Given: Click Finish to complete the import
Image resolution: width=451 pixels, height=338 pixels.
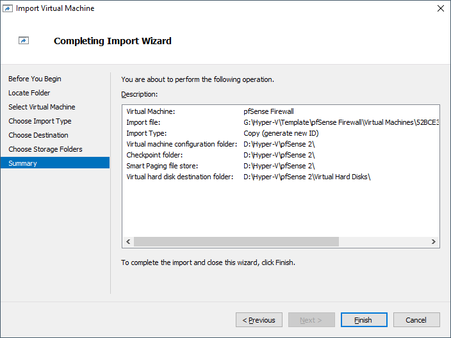Looking at the screenshot, I should (x=363, y=320).
